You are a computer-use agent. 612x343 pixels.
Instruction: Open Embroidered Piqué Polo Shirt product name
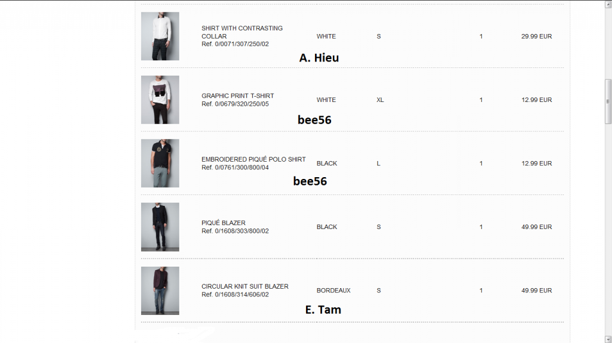(x=253, y=159)
